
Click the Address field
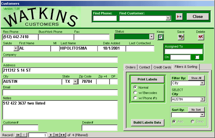[x=60, y=70]
